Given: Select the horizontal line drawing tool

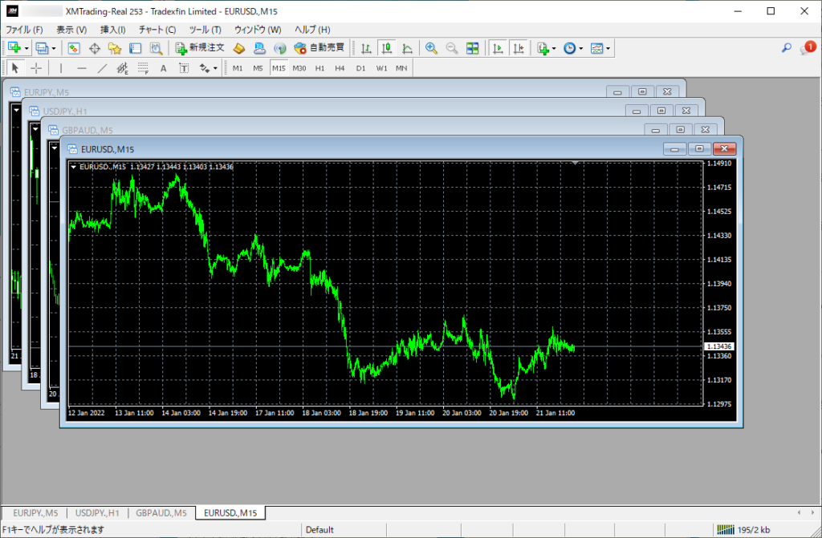Looking at the screenshot, I should coord(82,68).
